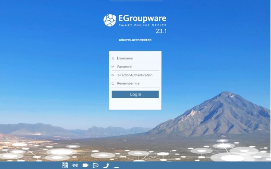
Task: Click the alberts.architekten domain text
Action: (x=135, y=40)
